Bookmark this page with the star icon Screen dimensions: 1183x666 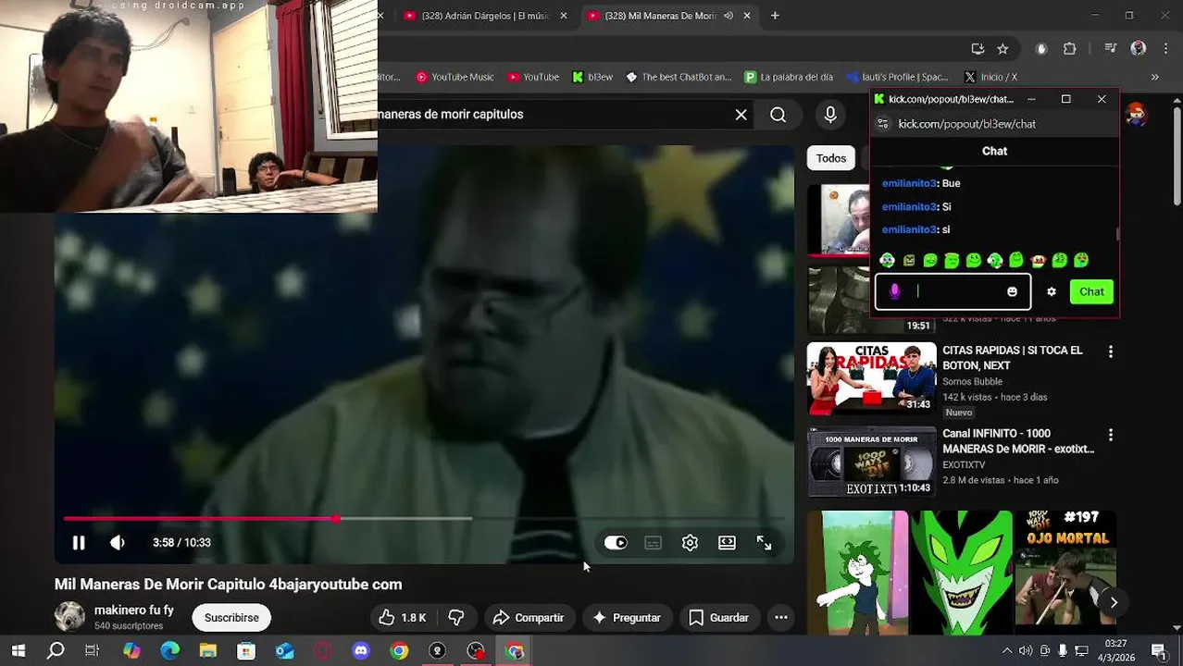pyautogui.click(x=1002, y=49)
